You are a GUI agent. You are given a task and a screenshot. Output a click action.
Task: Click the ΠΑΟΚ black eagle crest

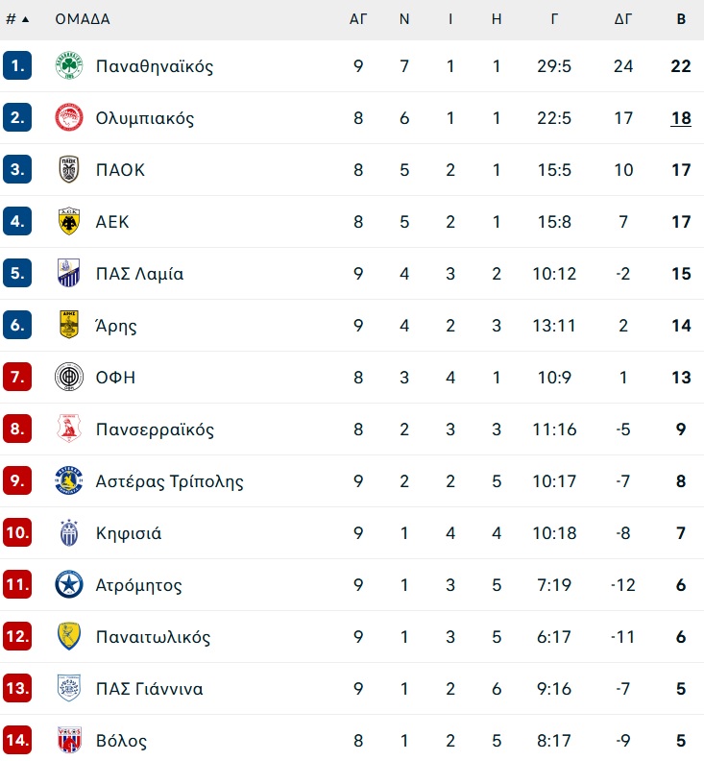69,169
